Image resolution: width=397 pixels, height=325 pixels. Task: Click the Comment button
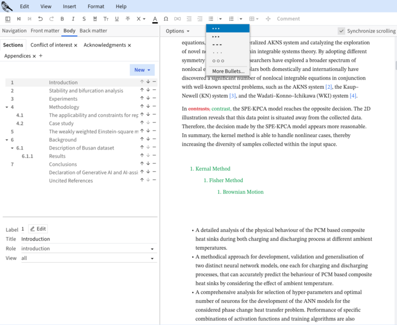pos(288,19)
